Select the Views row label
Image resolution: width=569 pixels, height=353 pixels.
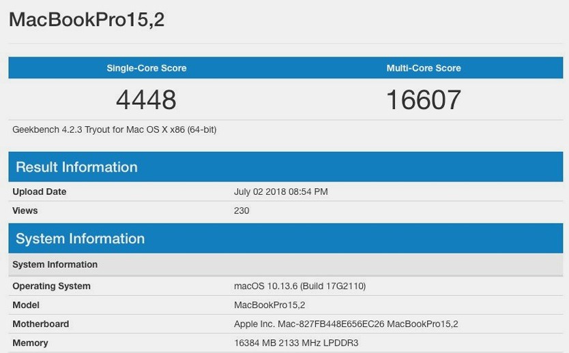(25, 211)
